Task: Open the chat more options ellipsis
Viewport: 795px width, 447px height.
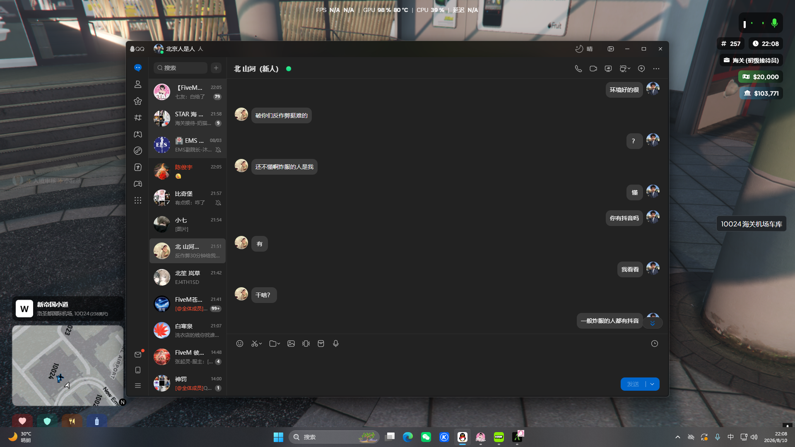Action: tap(656, 69)
